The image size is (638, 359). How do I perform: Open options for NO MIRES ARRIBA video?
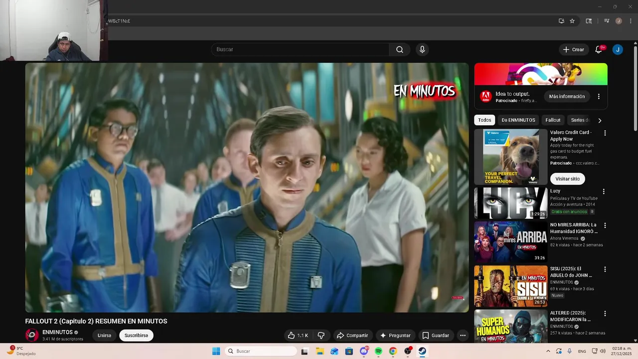click(605, 225)
